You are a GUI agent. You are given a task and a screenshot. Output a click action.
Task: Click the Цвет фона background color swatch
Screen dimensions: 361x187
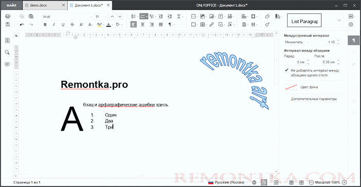291,87
